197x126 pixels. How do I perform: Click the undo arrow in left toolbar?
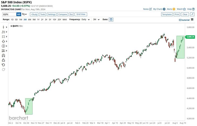(4, 65)
